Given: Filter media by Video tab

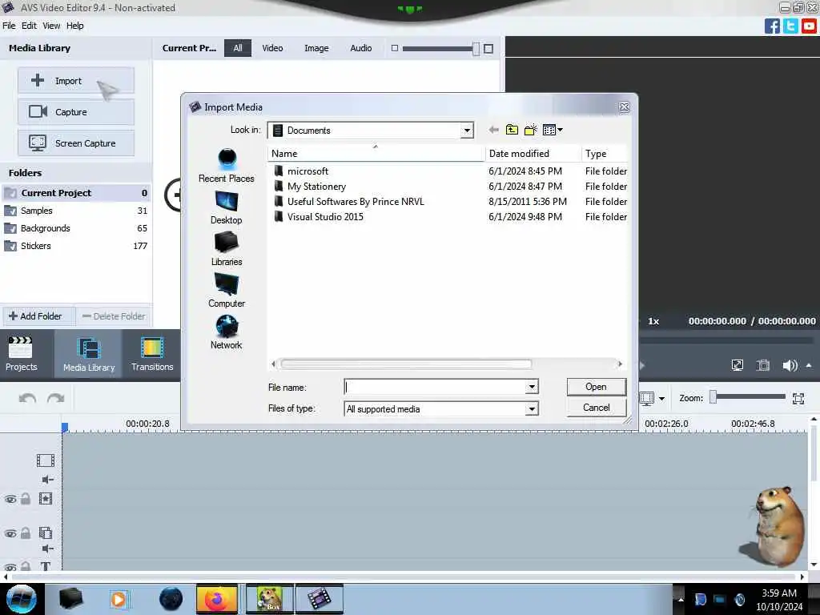Looking at the screenshot, I should pyautogui.click(x=272, y=48).
